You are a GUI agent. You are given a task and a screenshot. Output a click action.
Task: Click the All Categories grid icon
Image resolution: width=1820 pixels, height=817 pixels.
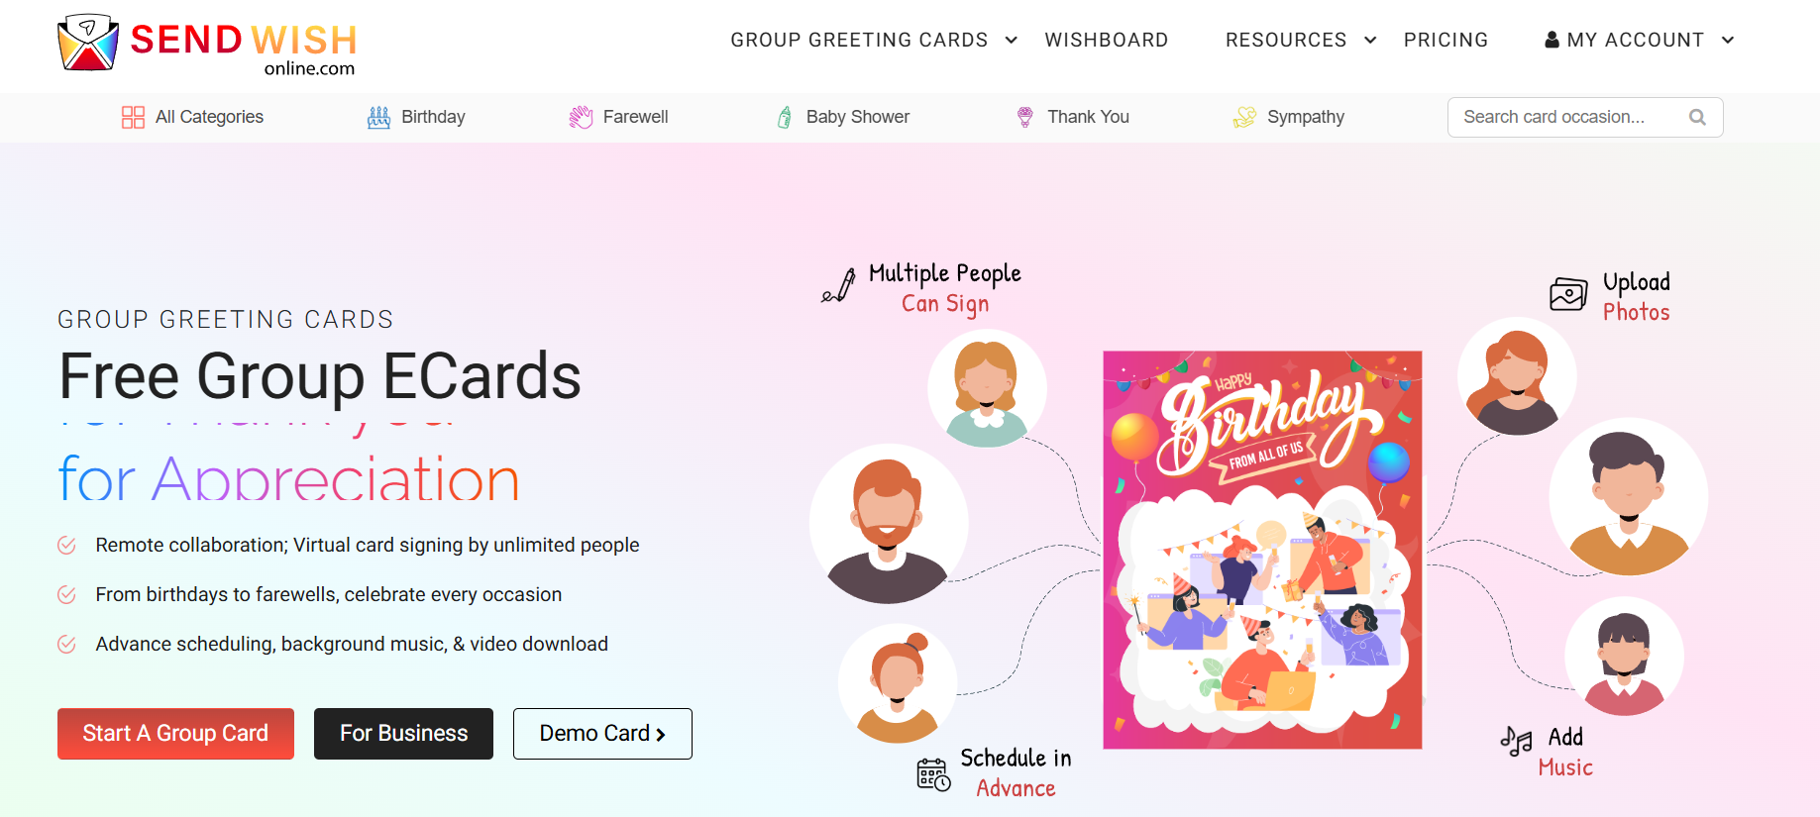133,117
